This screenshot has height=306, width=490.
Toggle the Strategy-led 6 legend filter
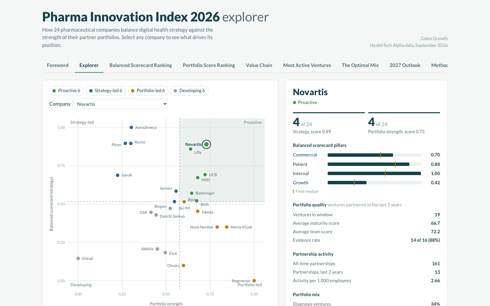(106, 91)
